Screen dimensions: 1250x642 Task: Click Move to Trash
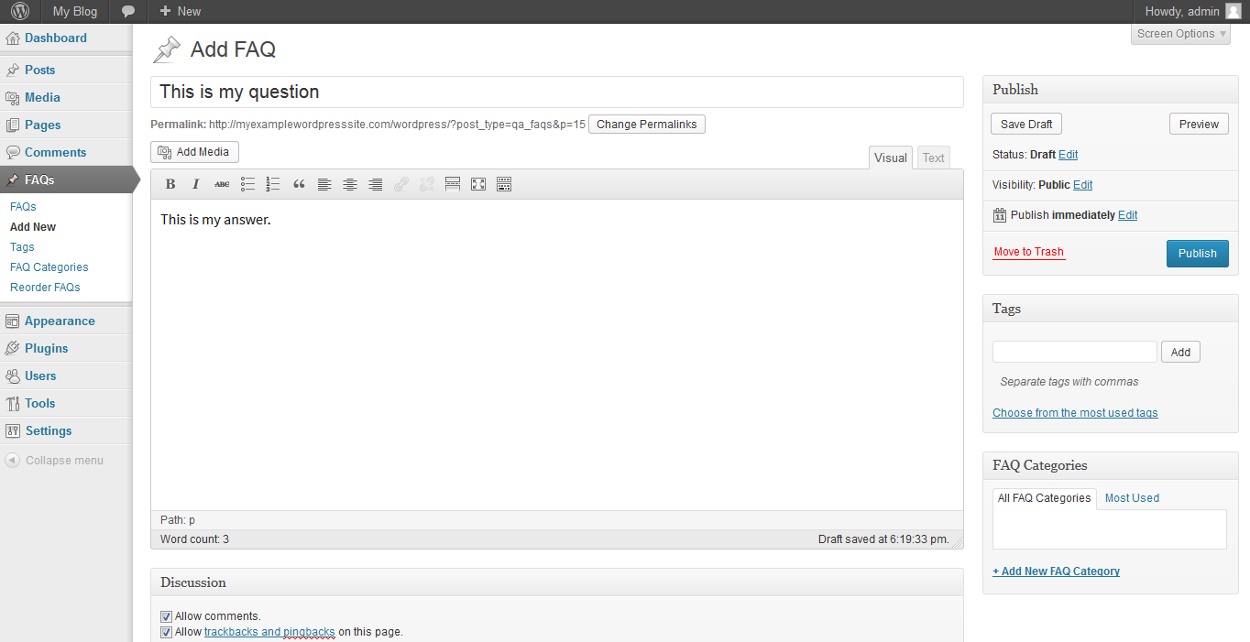(1029, 252)
